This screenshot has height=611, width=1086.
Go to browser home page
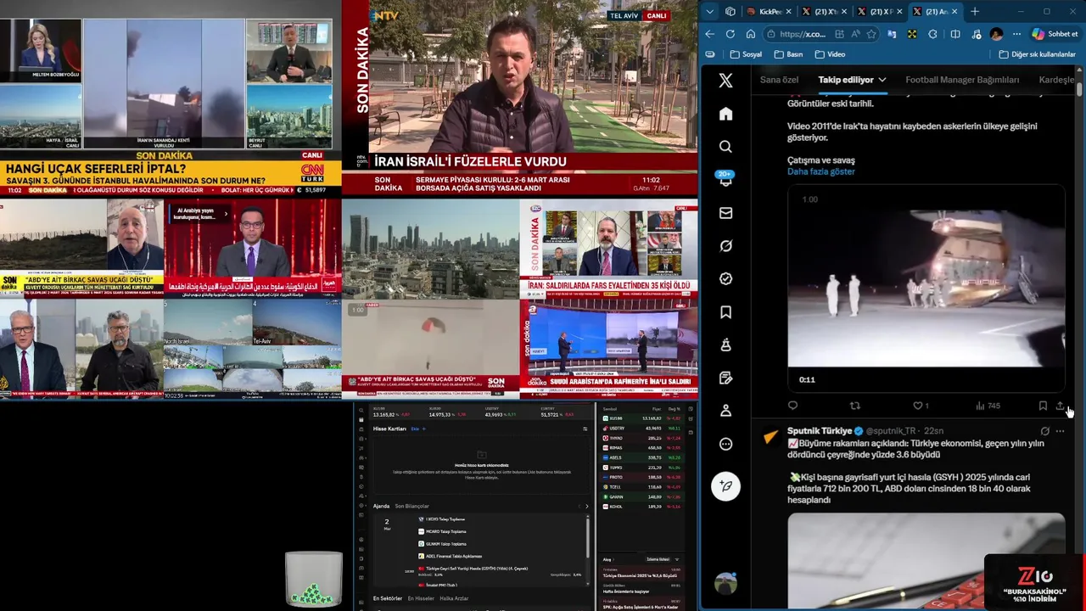(751, 34)
